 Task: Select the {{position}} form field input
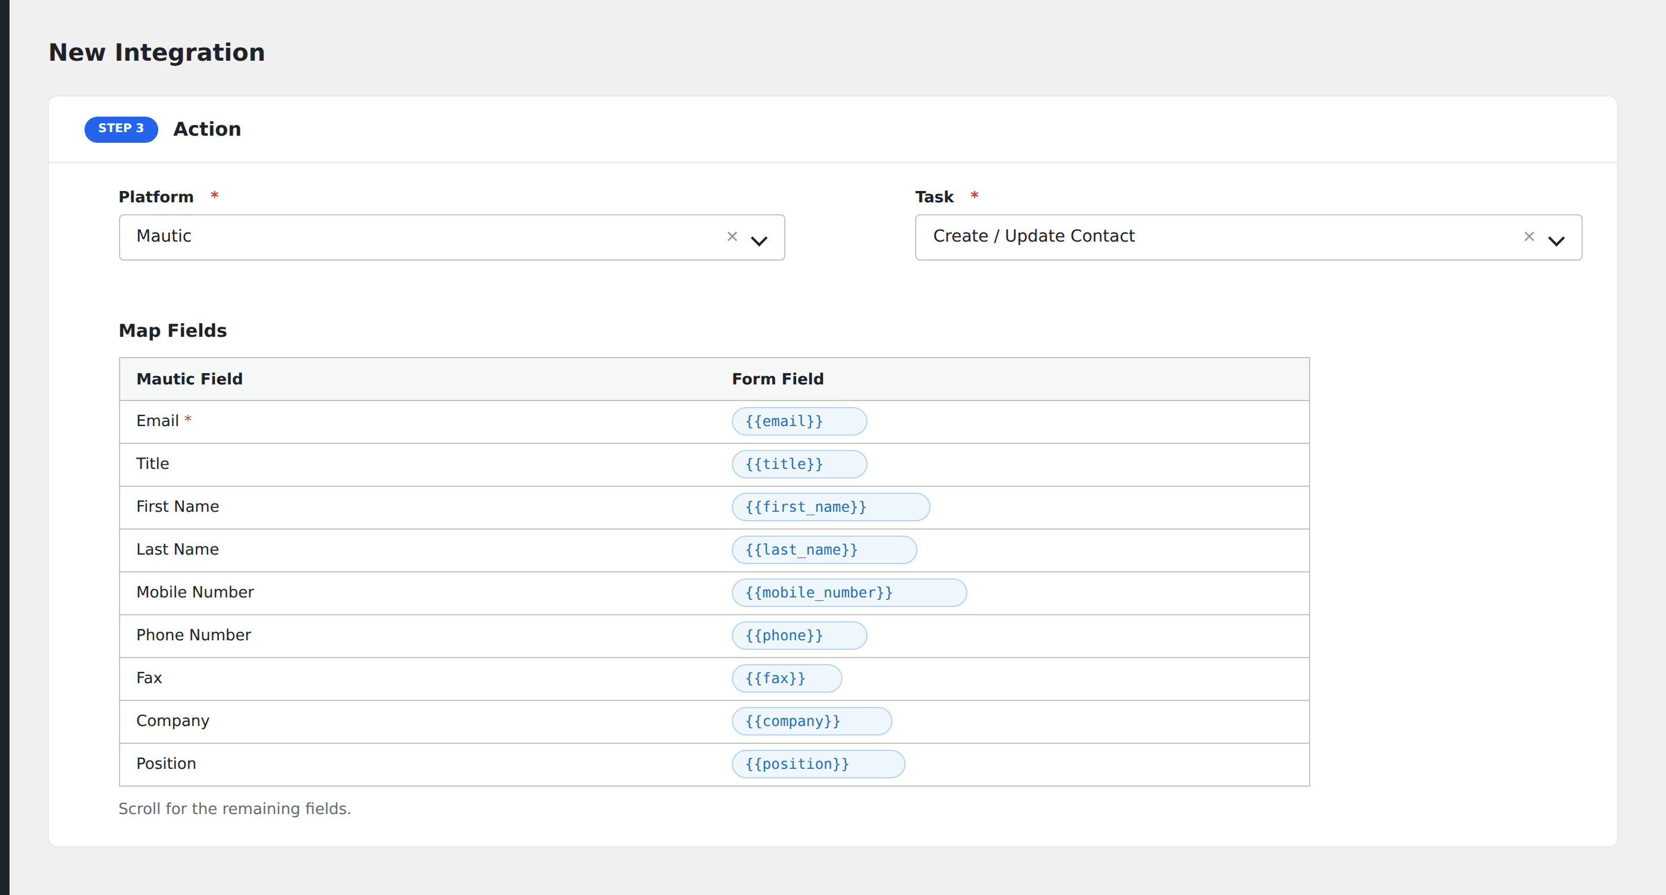coord(818,763)
